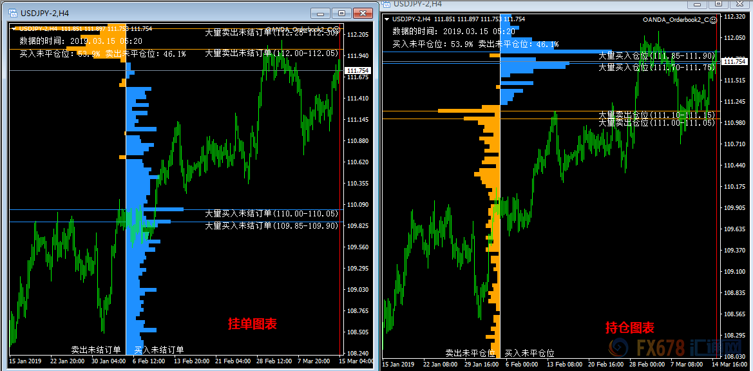Close the left pending-order chart window
The image size is (753, 371).
click(364, 13)
